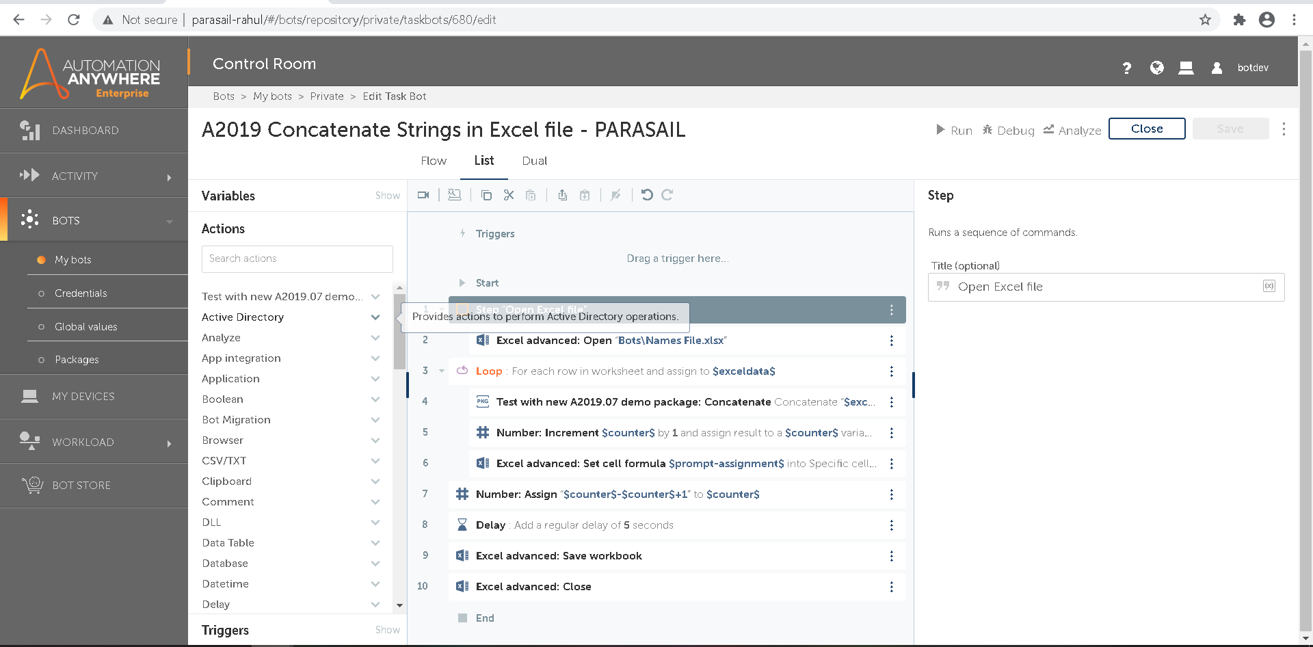Switch to the Flow view tab
1313x647 pixels.
[434, 161]
